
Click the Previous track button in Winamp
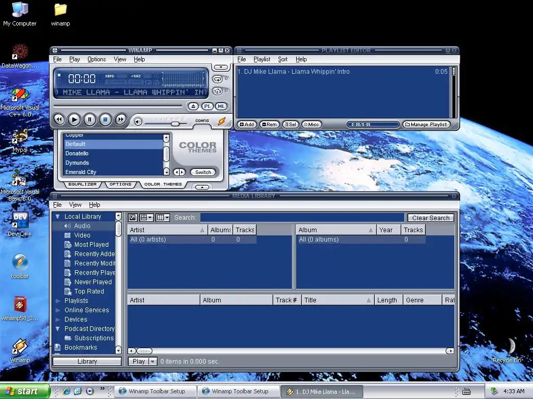59,119
